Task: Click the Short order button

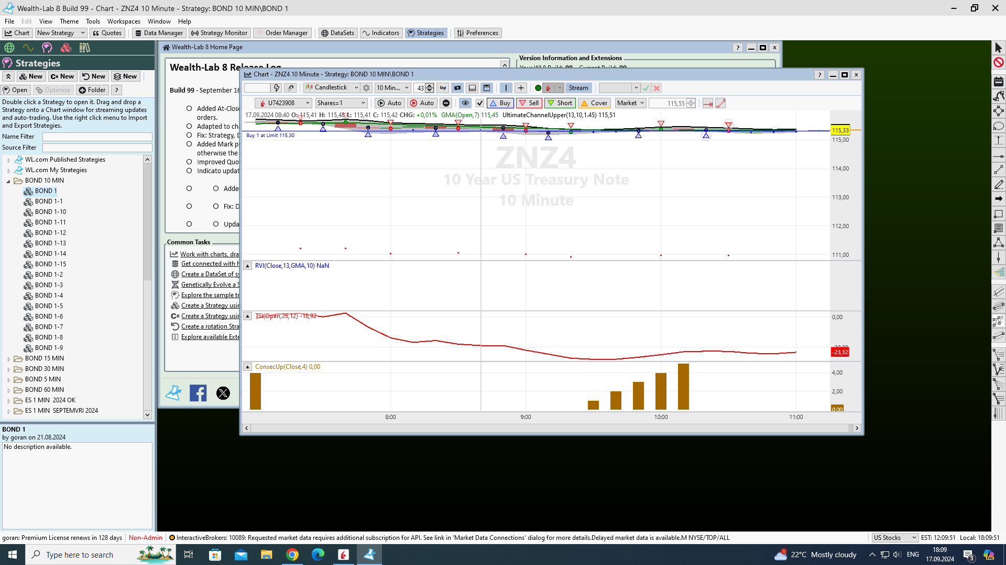Action: (x=560, y=103)
